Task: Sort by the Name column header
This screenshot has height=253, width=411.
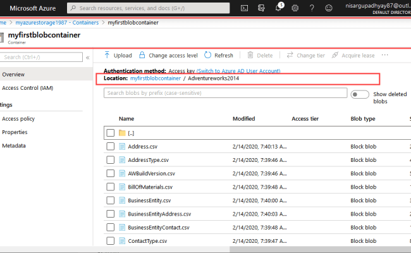Action: (x=126, y=119)
